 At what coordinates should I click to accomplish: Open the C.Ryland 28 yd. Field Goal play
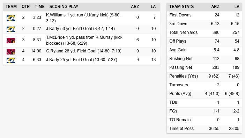[x=84, y=51]
